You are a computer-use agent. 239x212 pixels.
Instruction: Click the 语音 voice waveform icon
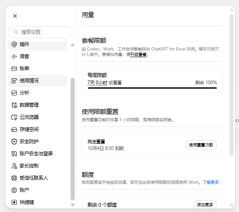coord(14,56)
